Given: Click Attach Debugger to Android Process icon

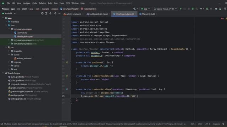Looking at the screenshot, I should [207, 9].
